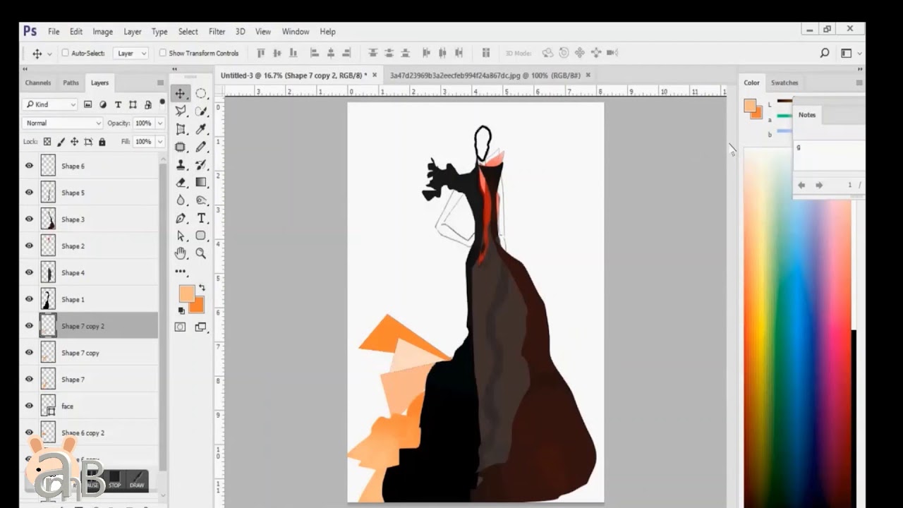Select the Rounded Rectangle shape tool
Screen dimensions: 903x508
coord(201,236)
